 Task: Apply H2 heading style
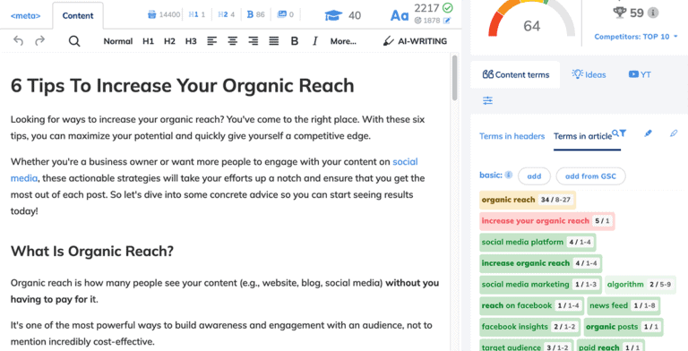[x=169, y=41]
